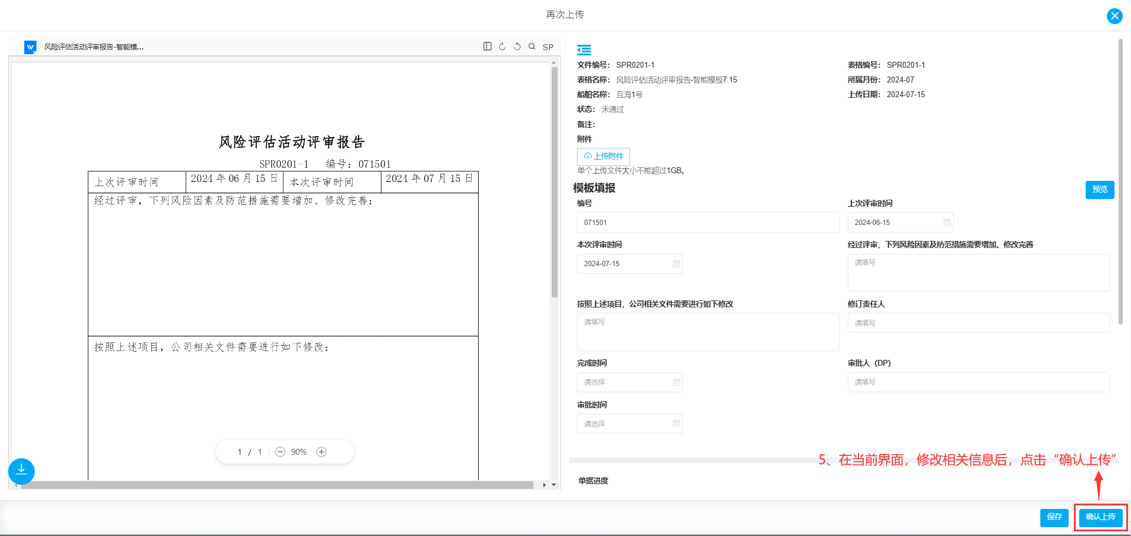1131x536 pixels.
Task: Focus the 经过评审 risk factors textarea
Action: click(979, 273)
